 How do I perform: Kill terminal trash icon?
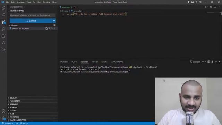[x=212, y=62]
